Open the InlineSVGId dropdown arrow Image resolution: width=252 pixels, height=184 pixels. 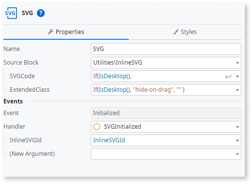click(237, 140)
